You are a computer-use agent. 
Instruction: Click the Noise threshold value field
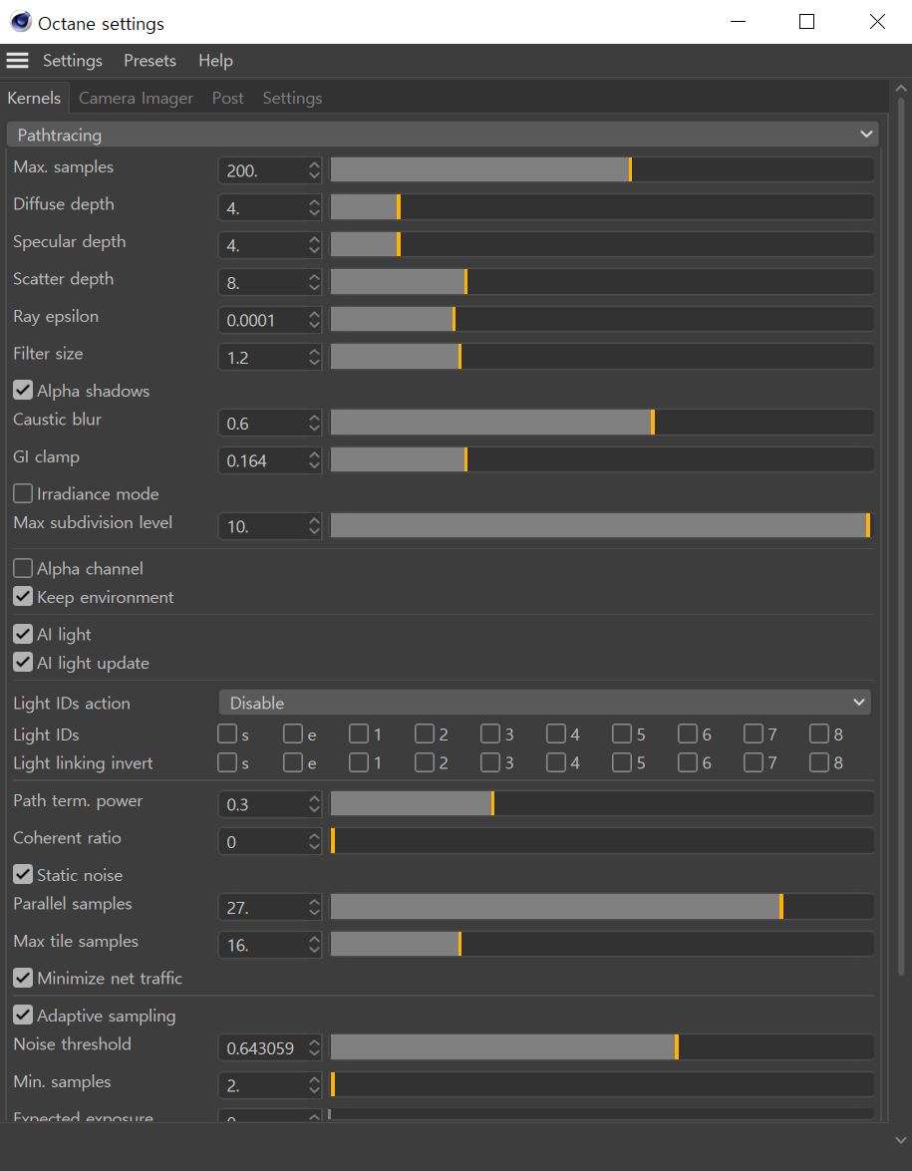tap(263, 1047)
